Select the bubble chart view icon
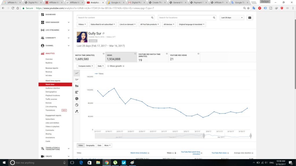 click(x=77, y=111)
